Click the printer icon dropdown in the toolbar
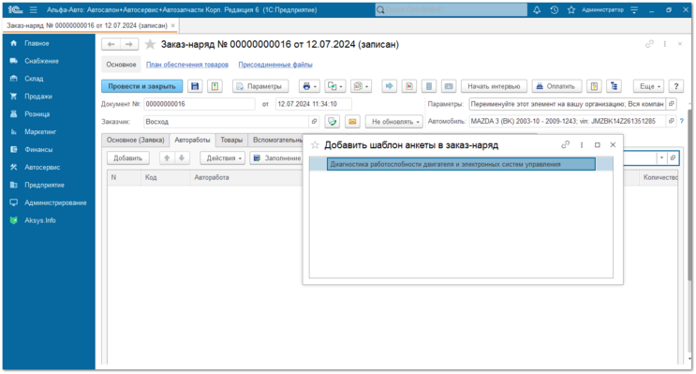 coord(309,86)
